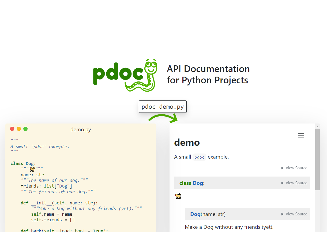Click the yellow traffic light on demo.py window

tap(19, 129)
